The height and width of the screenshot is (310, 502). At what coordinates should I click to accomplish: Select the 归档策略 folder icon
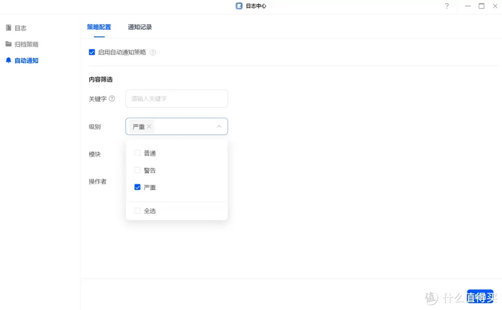pos(9,44)
